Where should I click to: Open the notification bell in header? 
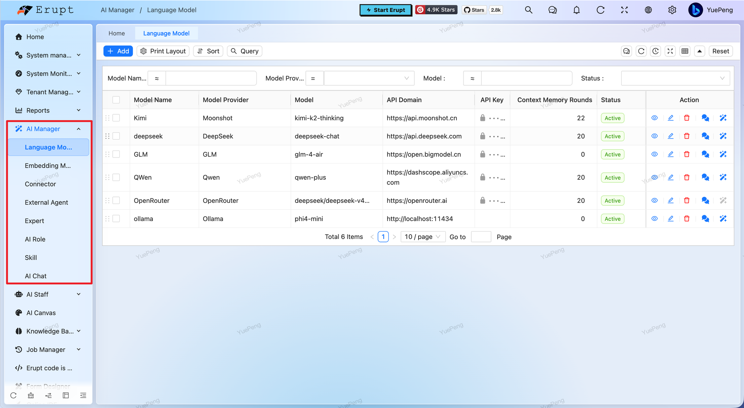tap(577, 10)
